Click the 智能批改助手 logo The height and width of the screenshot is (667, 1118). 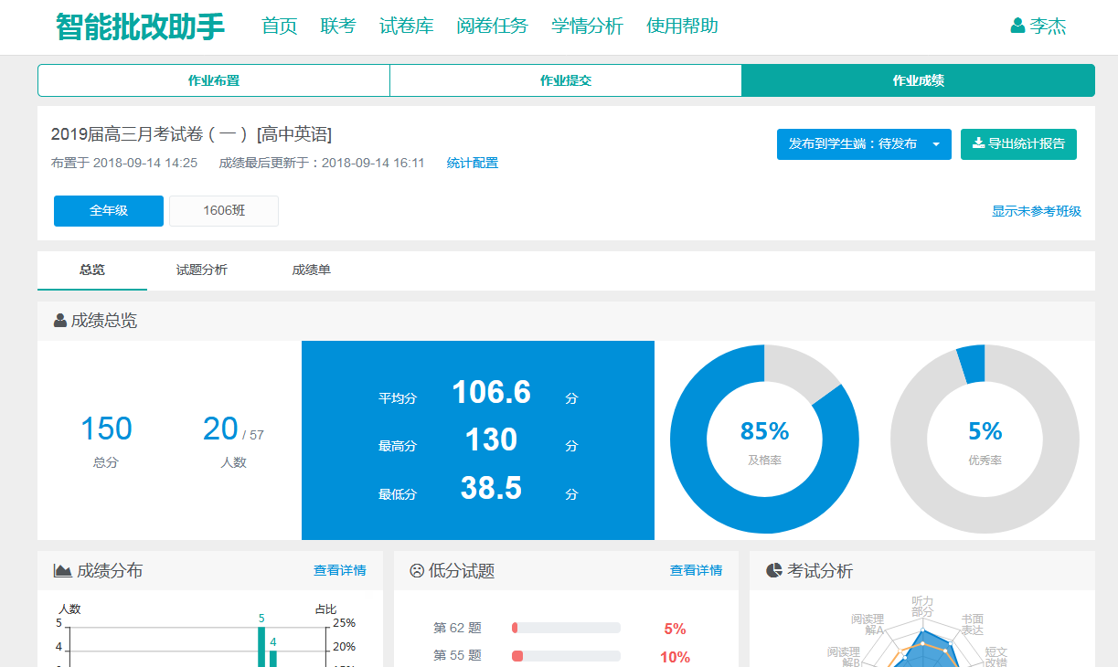click(140, 27)
